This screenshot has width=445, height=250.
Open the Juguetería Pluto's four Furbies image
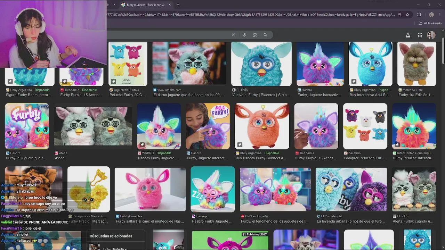tap(128, 64)
